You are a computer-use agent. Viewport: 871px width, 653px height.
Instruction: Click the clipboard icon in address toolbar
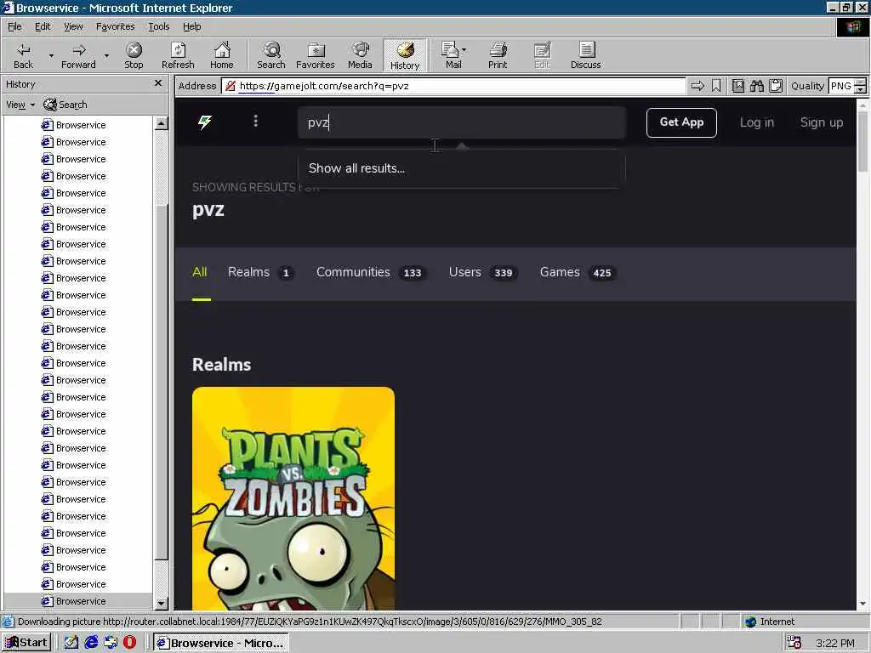(776, 86)
